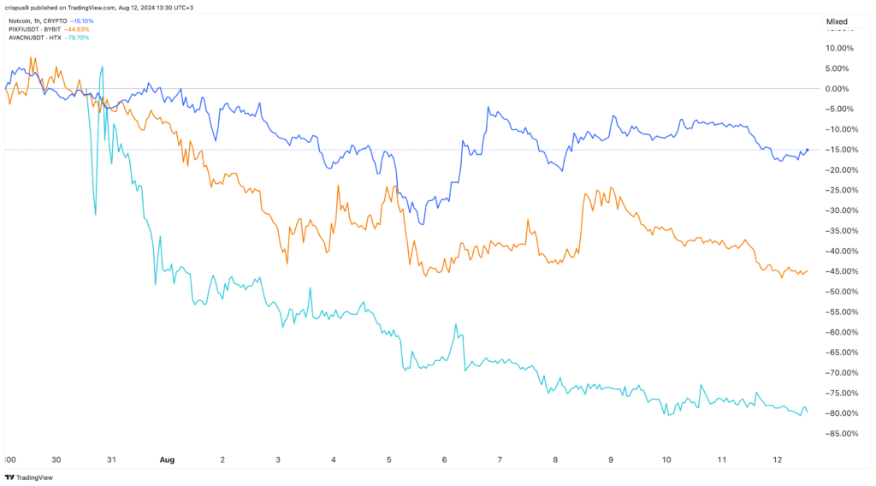Click the 9 date label on time axis
The width and height of the screenshot is (876, 486).
coord(611,459)
